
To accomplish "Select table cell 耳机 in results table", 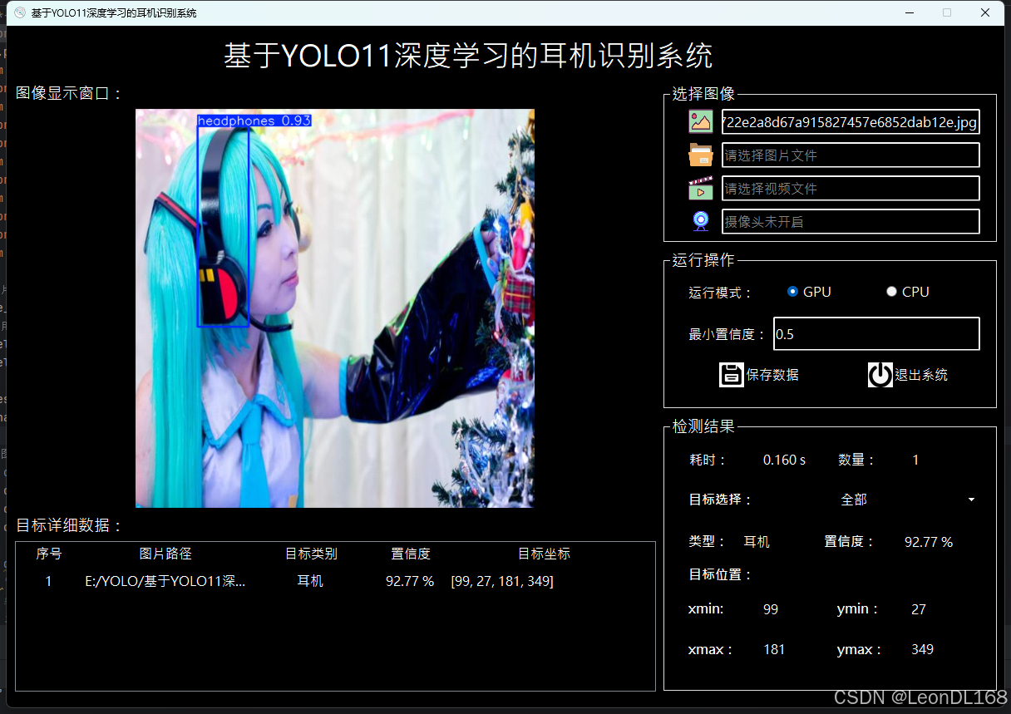I will coord(310,581).
